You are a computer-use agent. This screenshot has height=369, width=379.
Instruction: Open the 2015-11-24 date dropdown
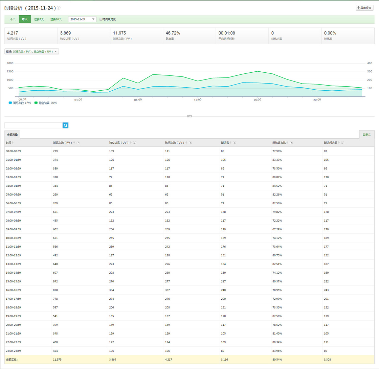pyautogui.click(x=82, y=19)
